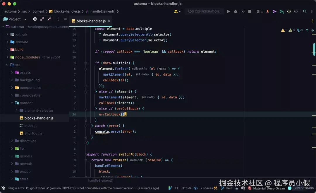Expand the assets folder

coord(12,72)
